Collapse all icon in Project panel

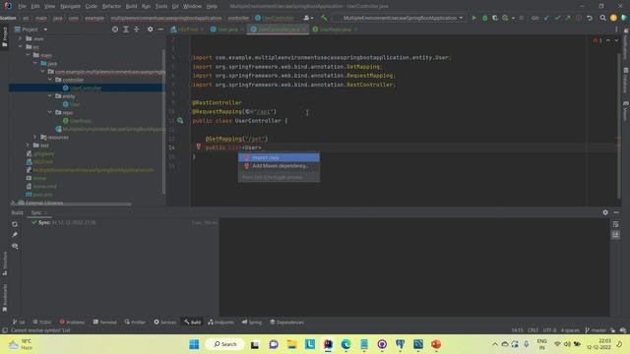[x=137, y=29]
